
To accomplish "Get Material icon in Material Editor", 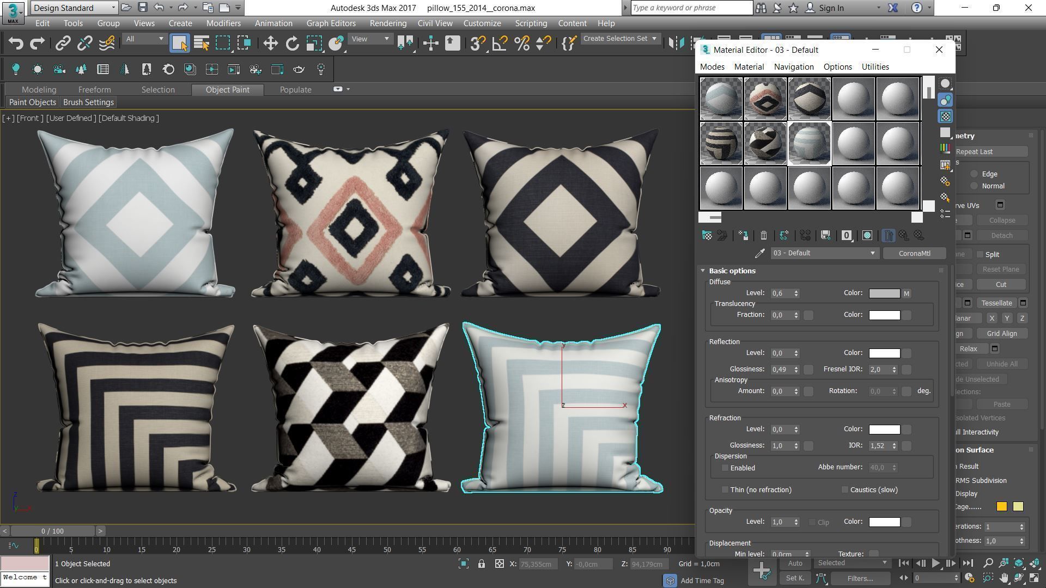I will pyautogui.click(x=707, y=235).
